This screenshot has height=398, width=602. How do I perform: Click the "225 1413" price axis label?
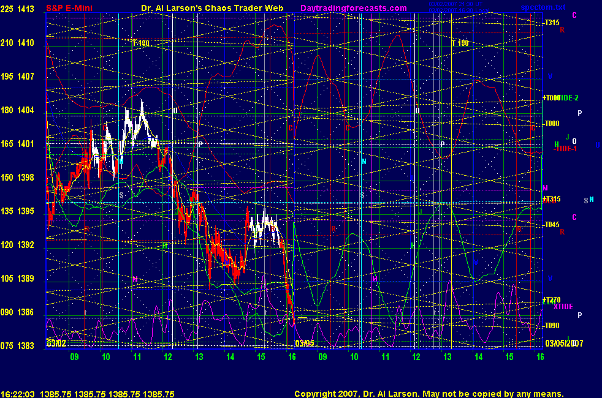tap(17, 9)
